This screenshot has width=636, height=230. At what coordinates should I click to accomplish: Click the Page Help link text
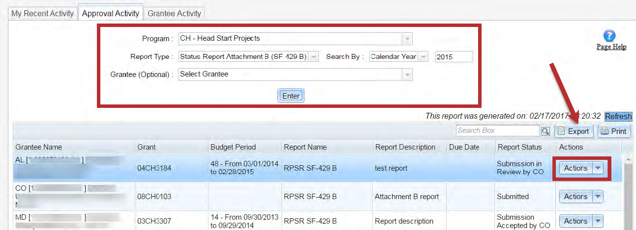click(611, 47)
